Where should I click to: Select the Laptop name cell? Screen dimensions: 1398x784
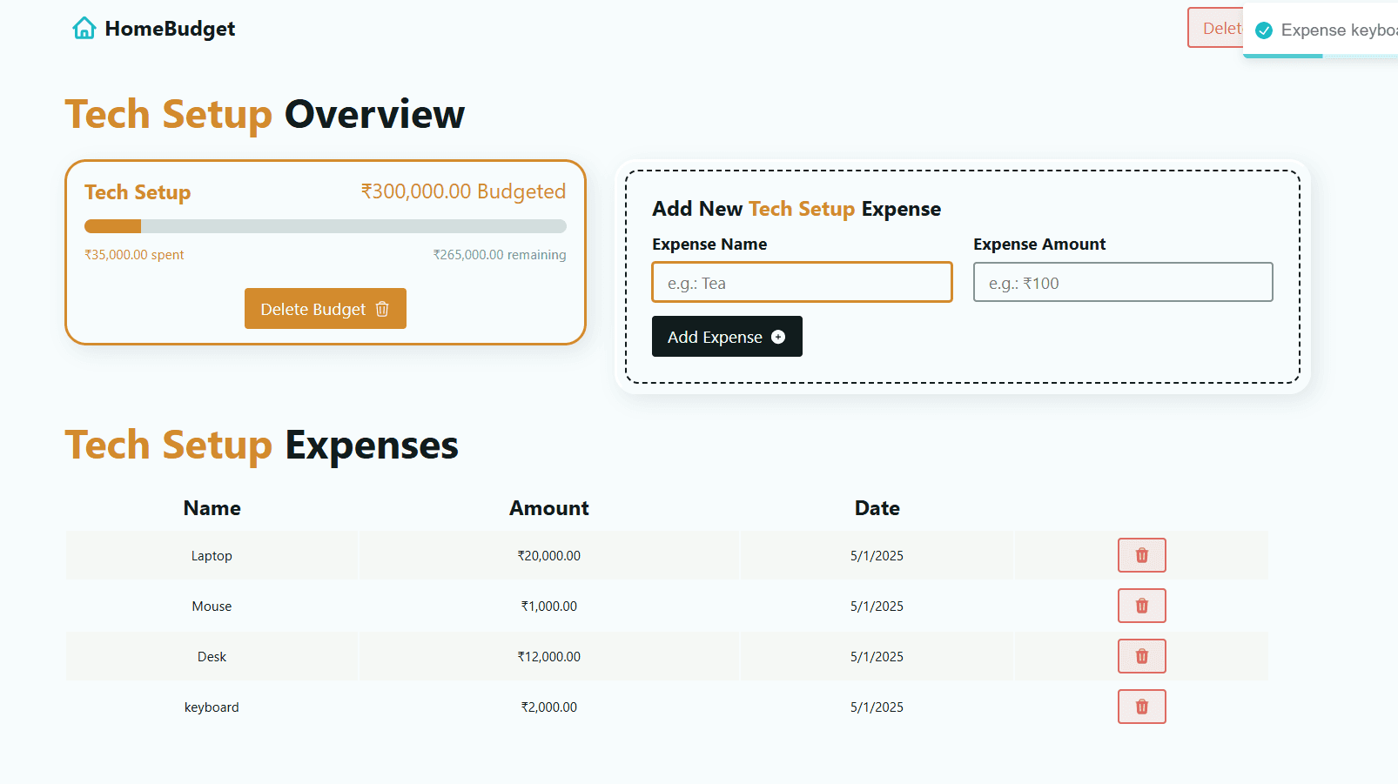point(212,555)
